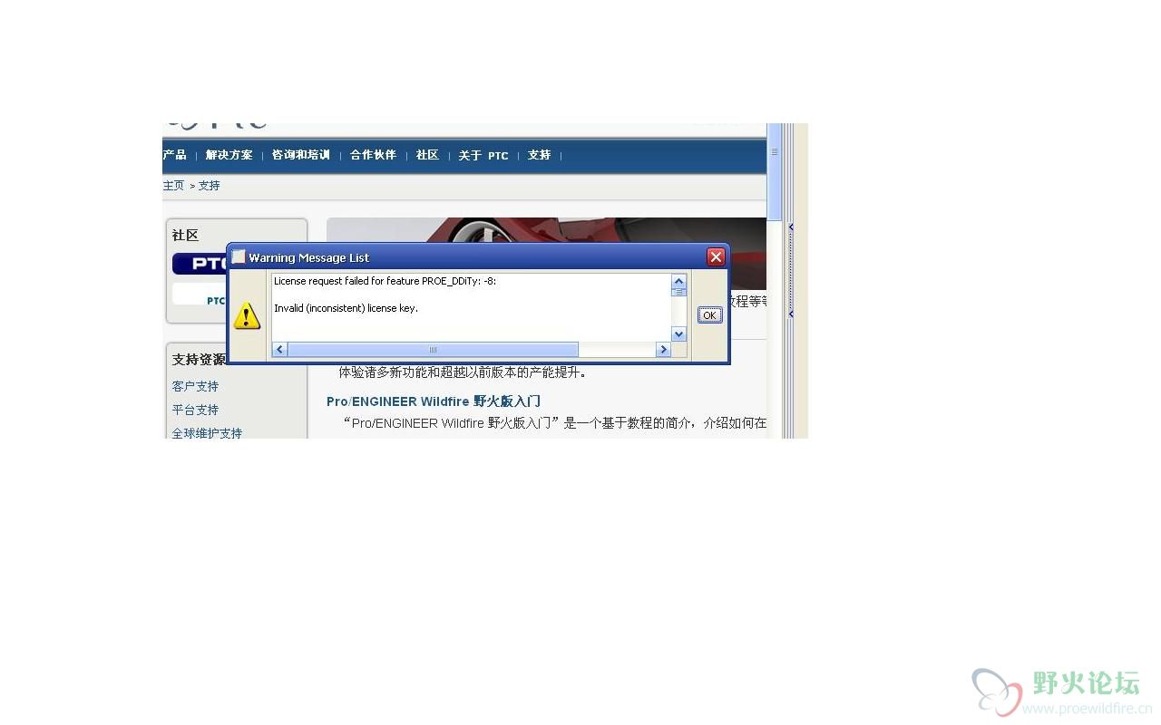Click the horizontal scrollbar thumb in the dialog
Image resolution: width=1161 pixels, height=725 pixels.
pyautogui.click(x=433, y=350)
